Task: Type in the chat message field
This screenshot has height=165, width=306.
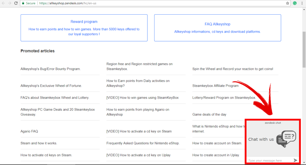Action: [x=267, y=161]
